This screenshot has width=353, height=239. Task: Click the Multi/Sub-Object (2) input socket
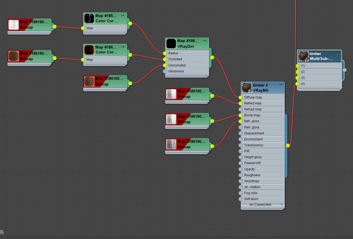pyautogui.click(x=297, y=72)
